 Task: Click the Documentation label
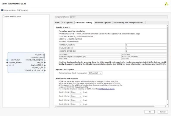tap(10, 10)
